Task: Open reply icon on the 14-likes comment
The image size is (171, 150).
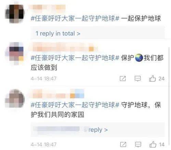Action: pos(138,145)
